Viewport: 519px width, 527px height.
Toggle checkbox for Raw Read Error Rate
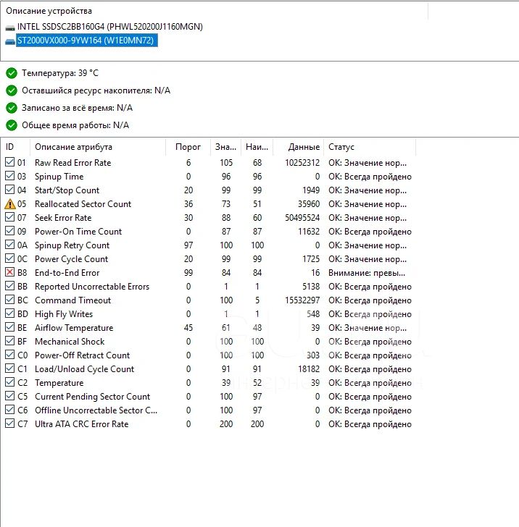click(x=10, y=163)
